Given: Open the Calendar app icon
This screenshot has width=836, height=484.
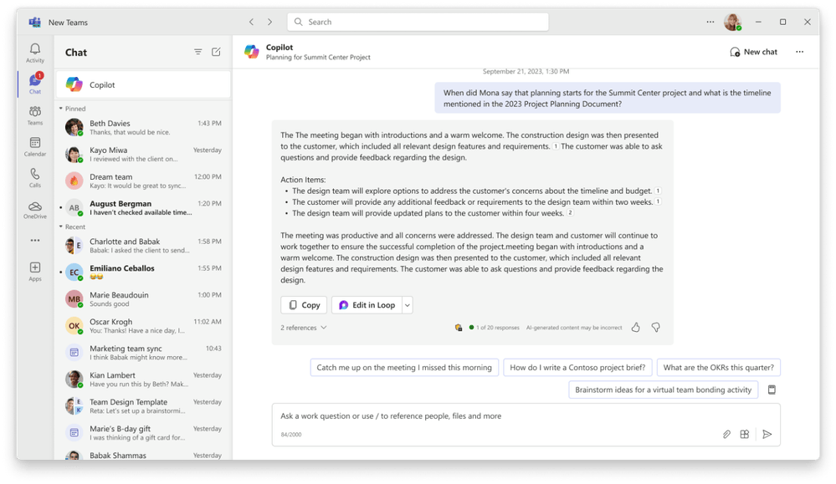Looking at the screenshot, I should (35, 146).
